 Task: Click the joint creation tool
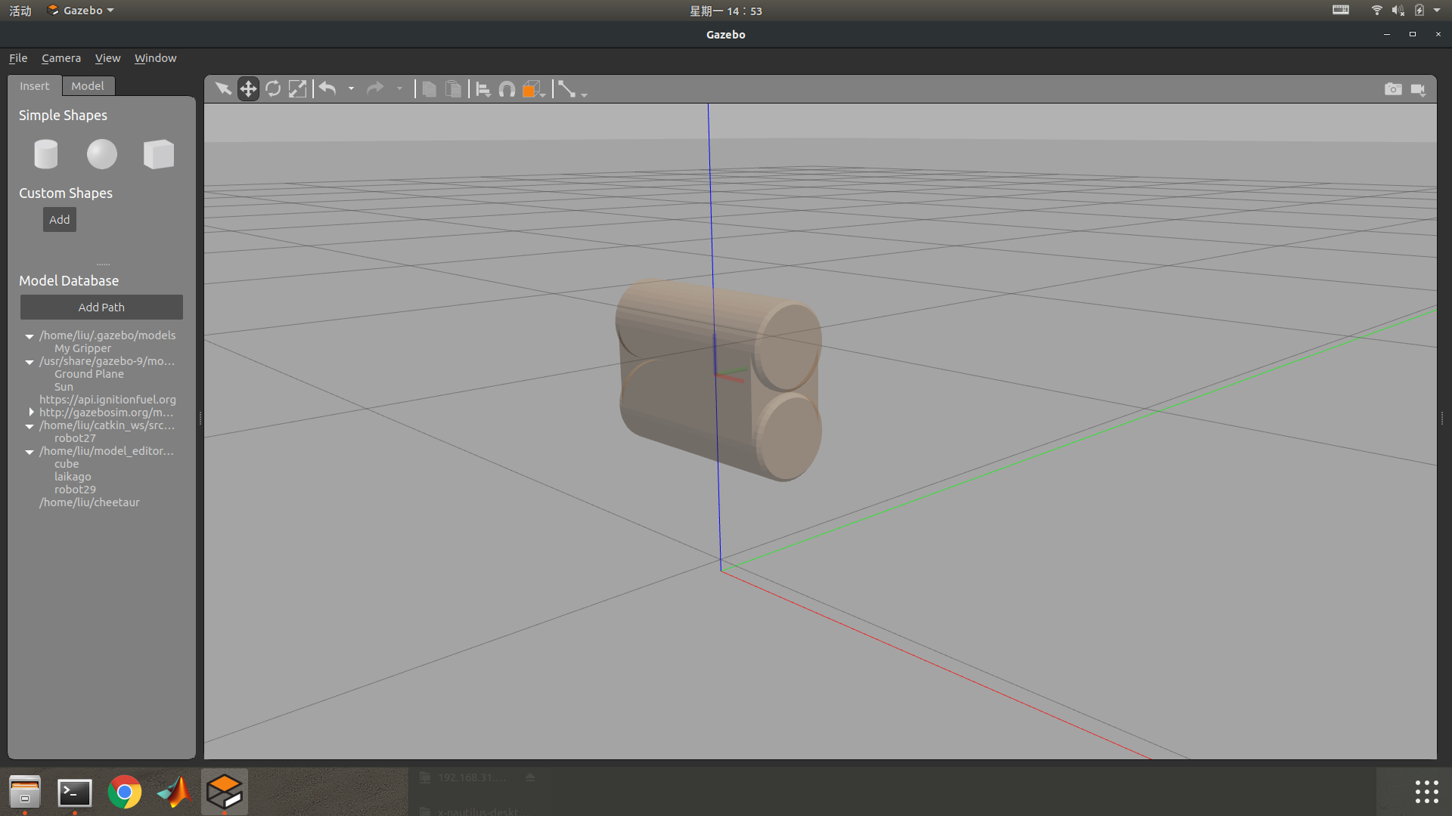566,89
